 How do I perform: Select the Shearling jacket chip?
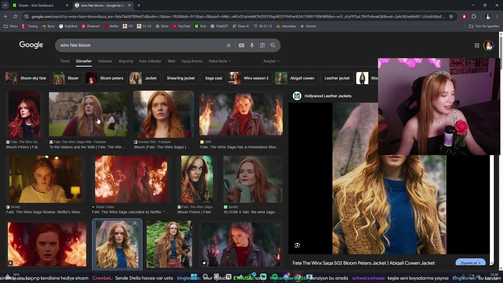[180, 78]
